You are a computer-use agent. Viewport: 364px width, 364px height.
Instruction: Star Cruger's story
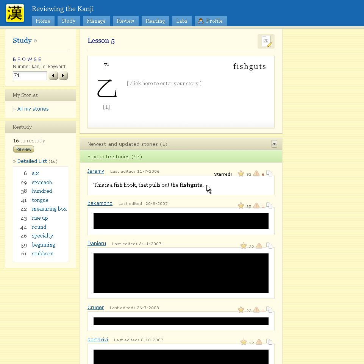tap(241, 310)
